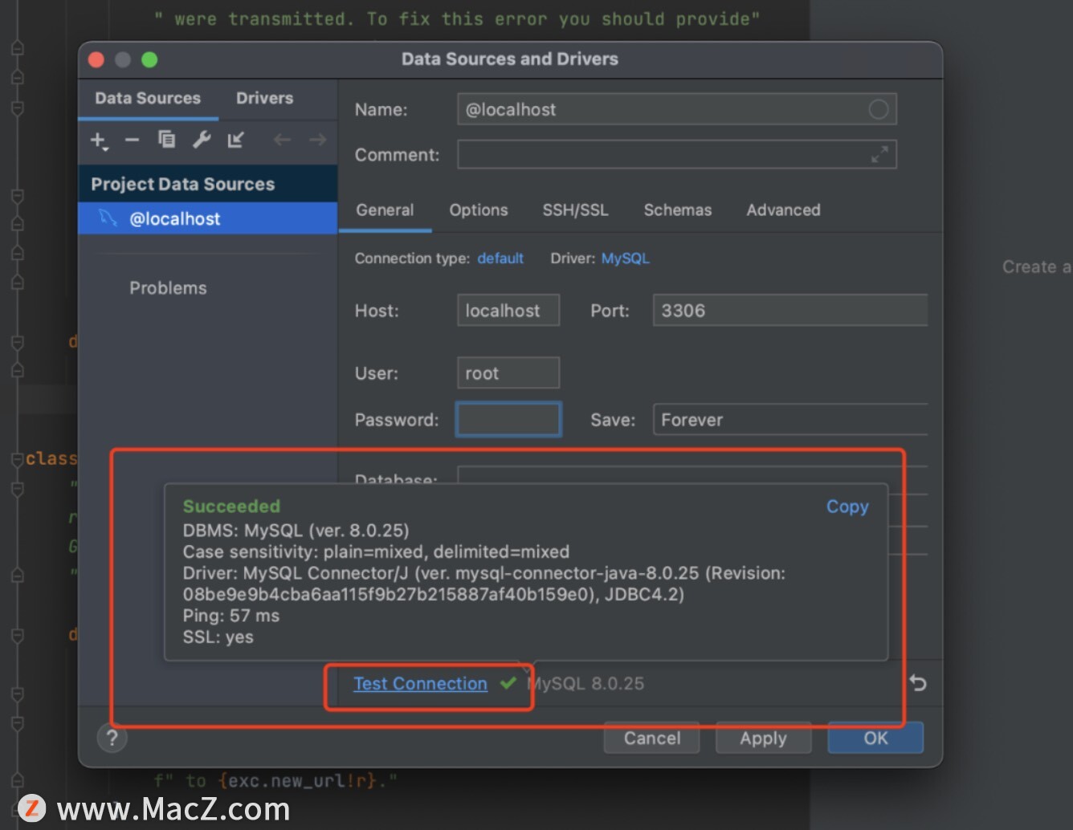Viewport: 1073px width, 830px height.
Task: Click the MySQL 8.0.25 version label
Action: click(585, 684)
